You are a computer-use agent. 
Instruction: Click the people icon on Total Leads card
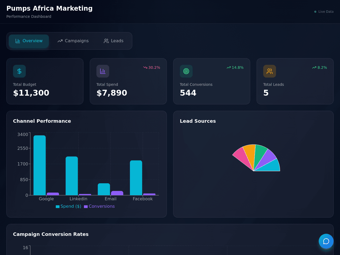click(x=270, y=71)
